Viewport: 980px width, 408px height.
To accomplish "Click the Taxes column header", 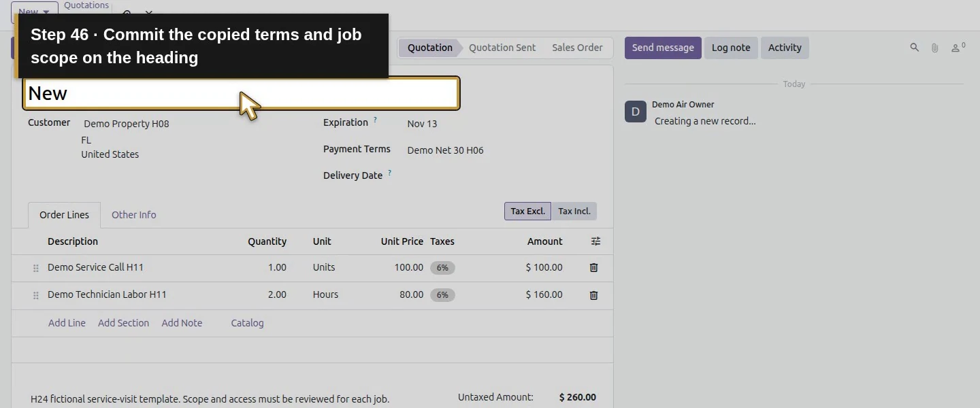I will click(442, 241).
